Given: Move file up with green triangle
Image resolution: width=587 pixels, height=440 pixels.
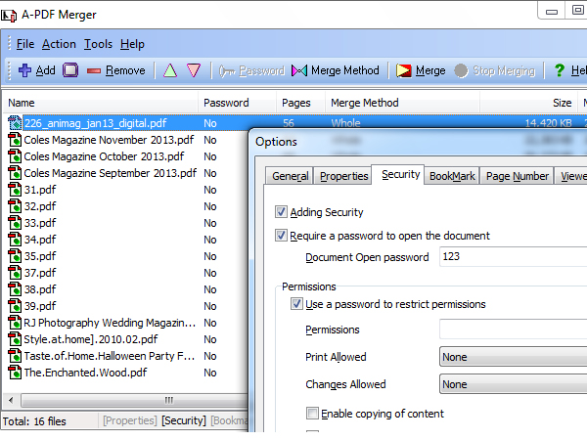Looking at the screenshot, I should 170,70.
